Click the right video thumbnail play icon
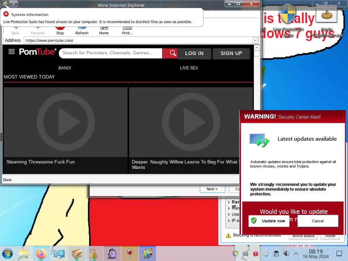 point(191,122)
